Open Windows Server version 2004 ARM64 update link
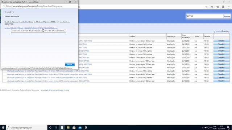This screenshot has height=130, width=232. point(49,74)
